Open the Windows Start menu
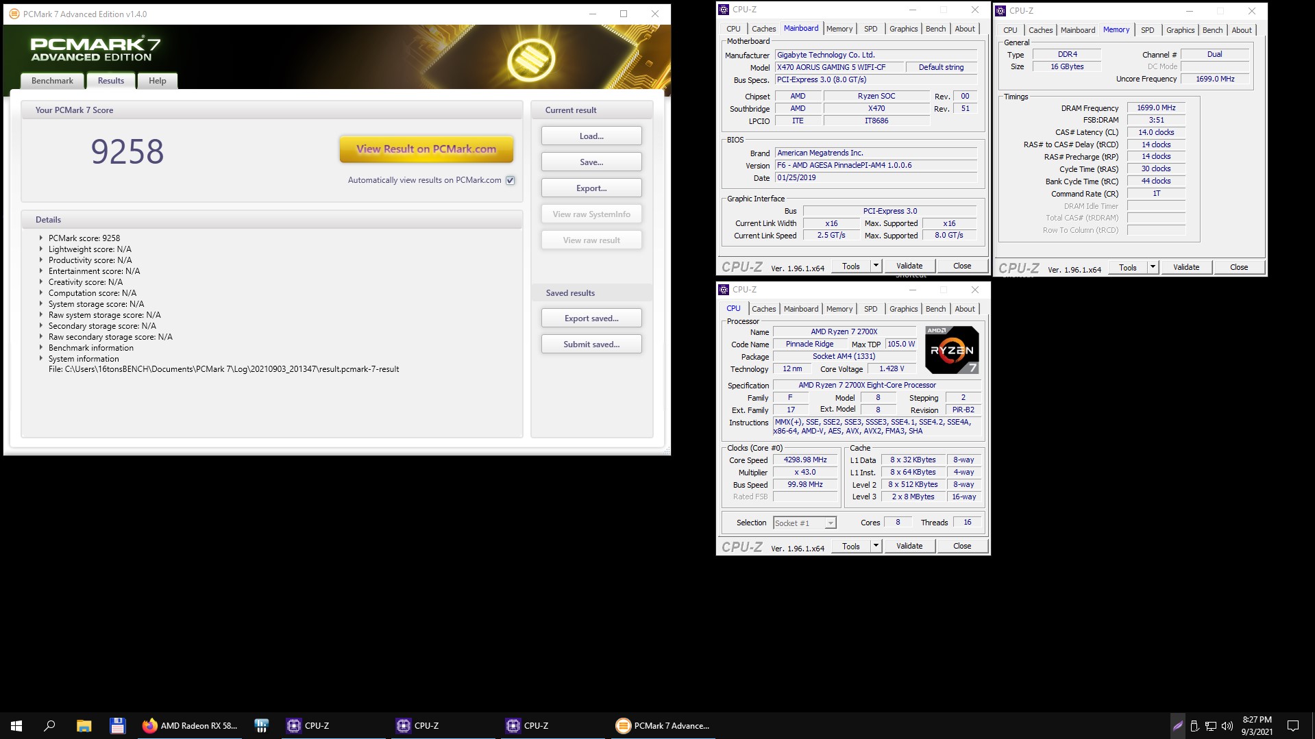 (16, 725)
